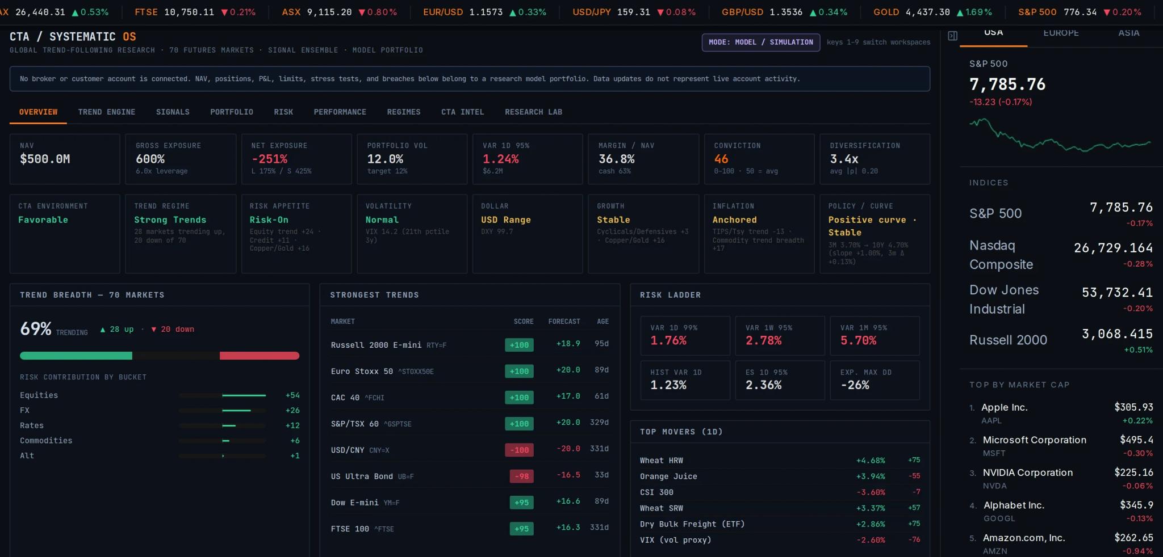
Task: Open the Overview tab
Action: [x=38, y=112]
